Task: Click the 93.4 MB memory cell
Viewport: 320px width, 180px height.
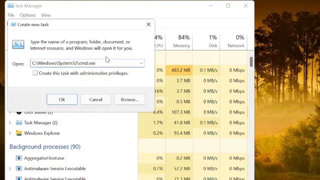Action: pos(179,133)
